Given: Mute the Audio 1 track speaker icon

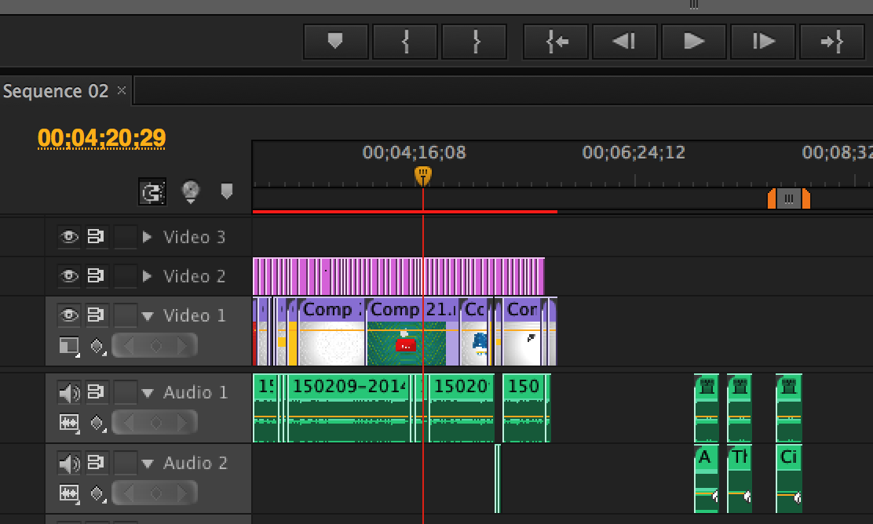Looking at the screenshot, I should click(x=70, y=392).
